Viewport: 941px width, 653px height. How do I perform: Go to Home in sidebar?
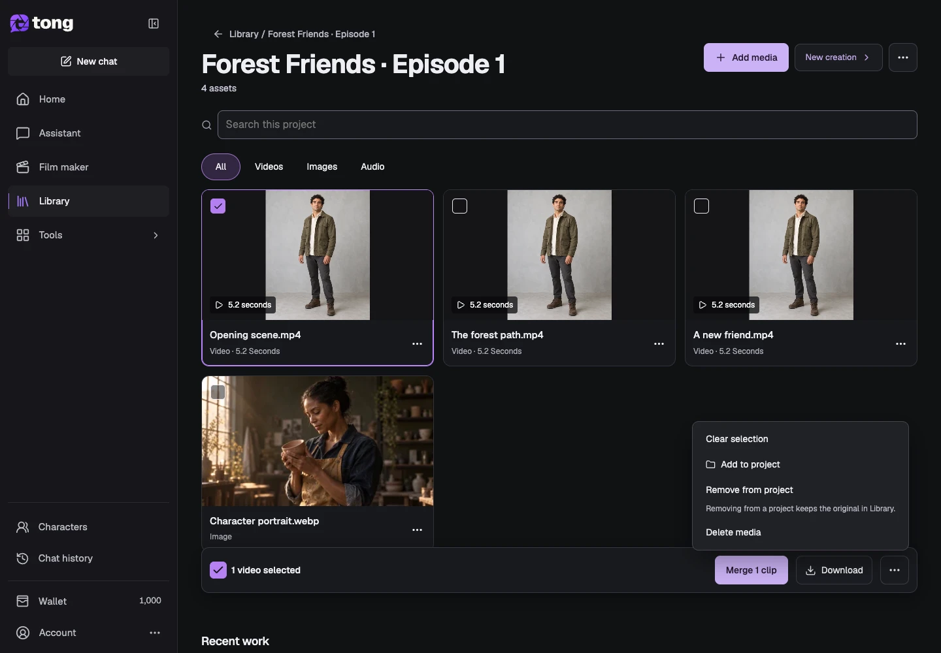pos(88,99)
